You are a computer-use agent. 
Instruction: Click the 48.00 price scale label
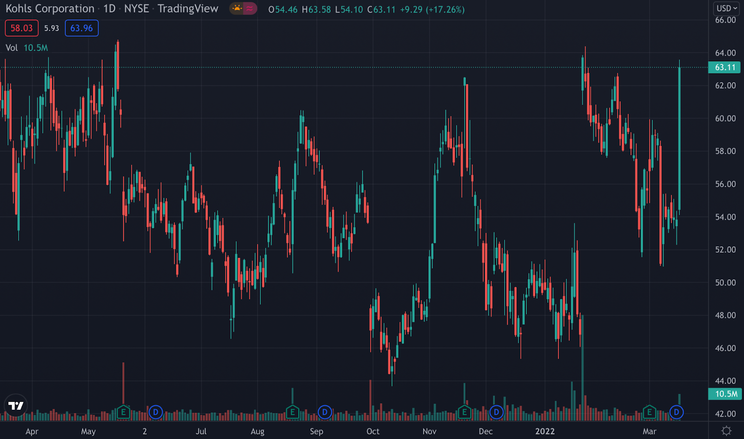tap(725, 315)
